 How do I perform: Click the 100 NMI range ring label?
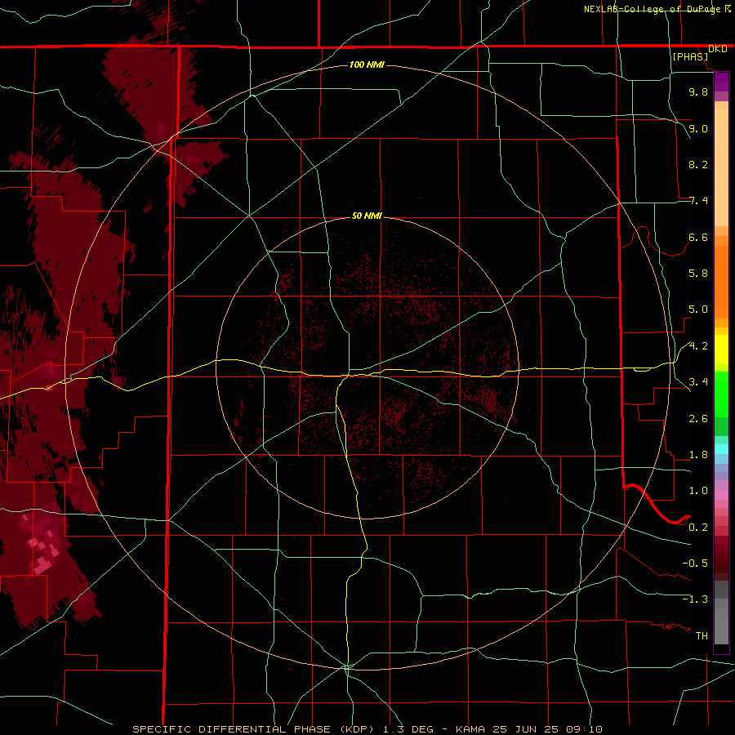[367, 65]
